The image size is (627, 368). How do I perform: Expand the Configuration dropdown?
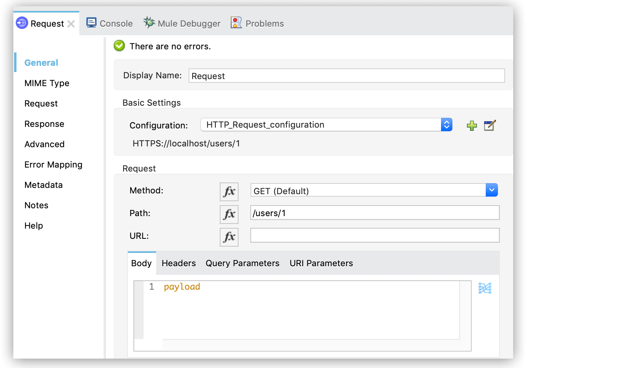(447, 125)
